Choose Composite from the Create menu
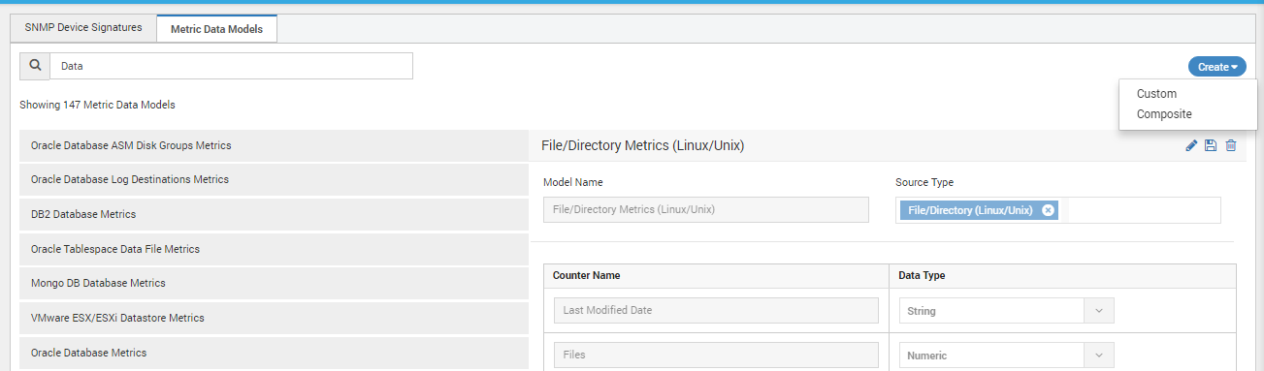The image size is (1264, 371). tap(1164, 114)
